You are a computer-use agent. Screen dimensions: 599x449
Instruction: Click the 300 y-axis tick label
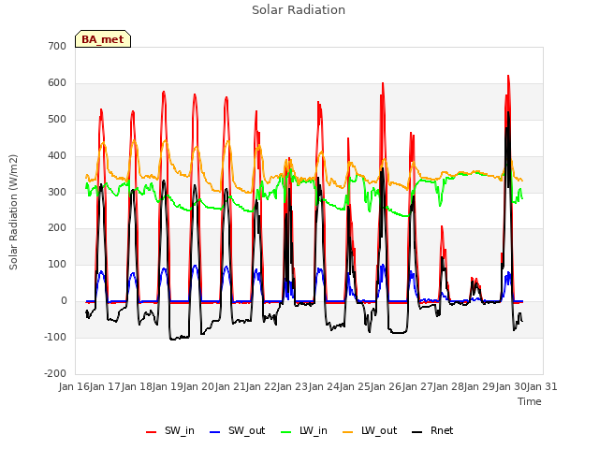57,192
